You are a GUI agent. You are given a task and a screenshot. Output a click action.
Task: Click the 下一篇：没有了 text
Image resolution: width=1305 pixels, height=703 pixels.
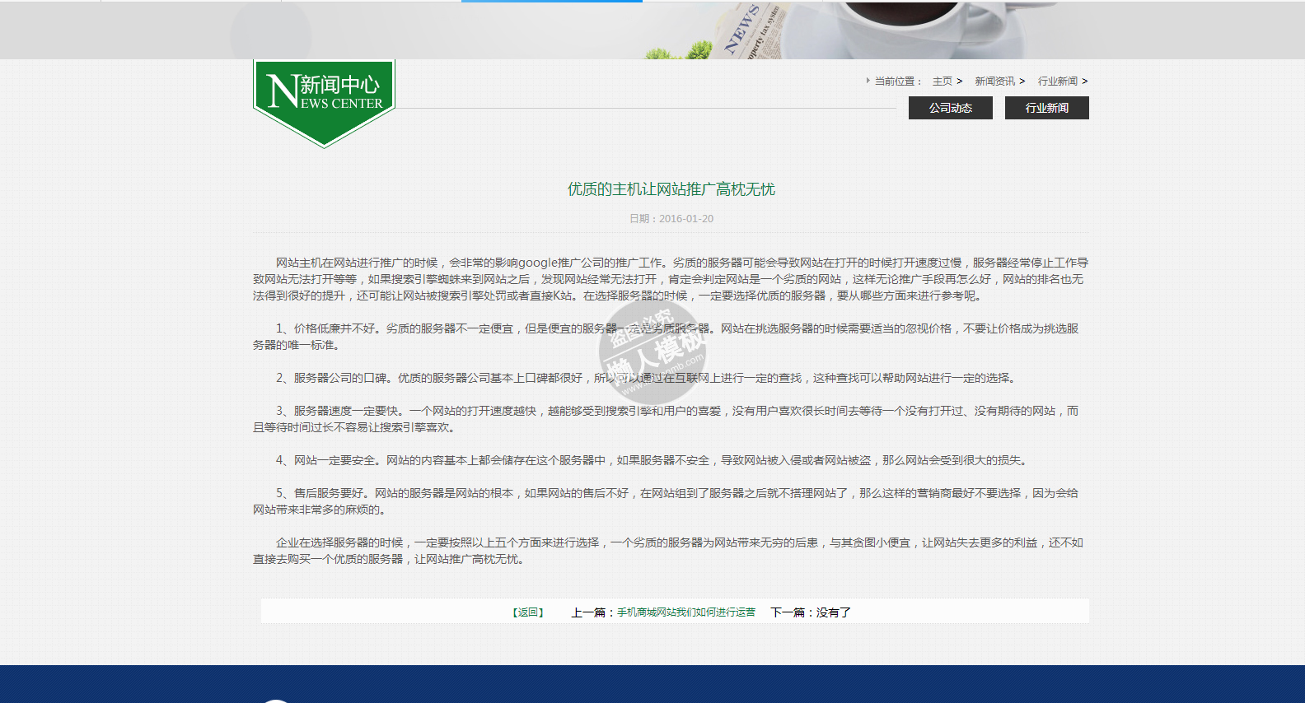pyautogui.click(x=810, y=612)
